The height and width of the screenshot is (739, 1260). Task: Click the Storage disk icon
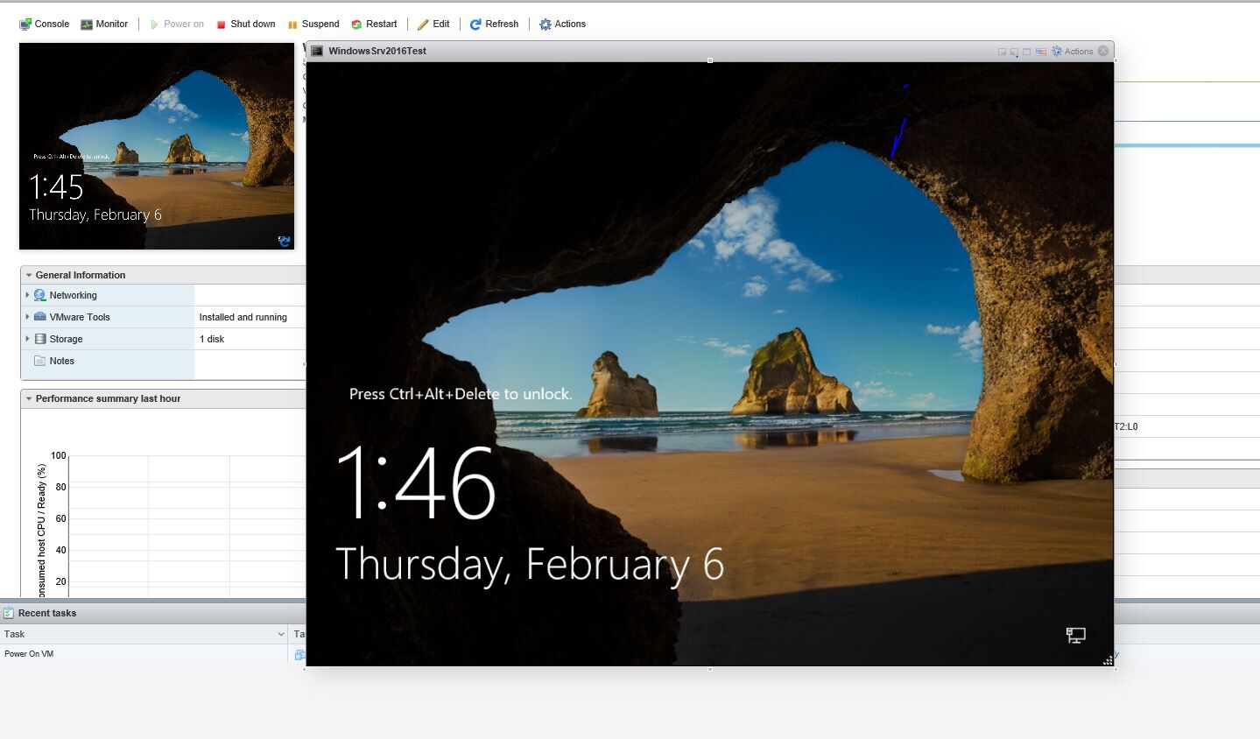(39, 339)
